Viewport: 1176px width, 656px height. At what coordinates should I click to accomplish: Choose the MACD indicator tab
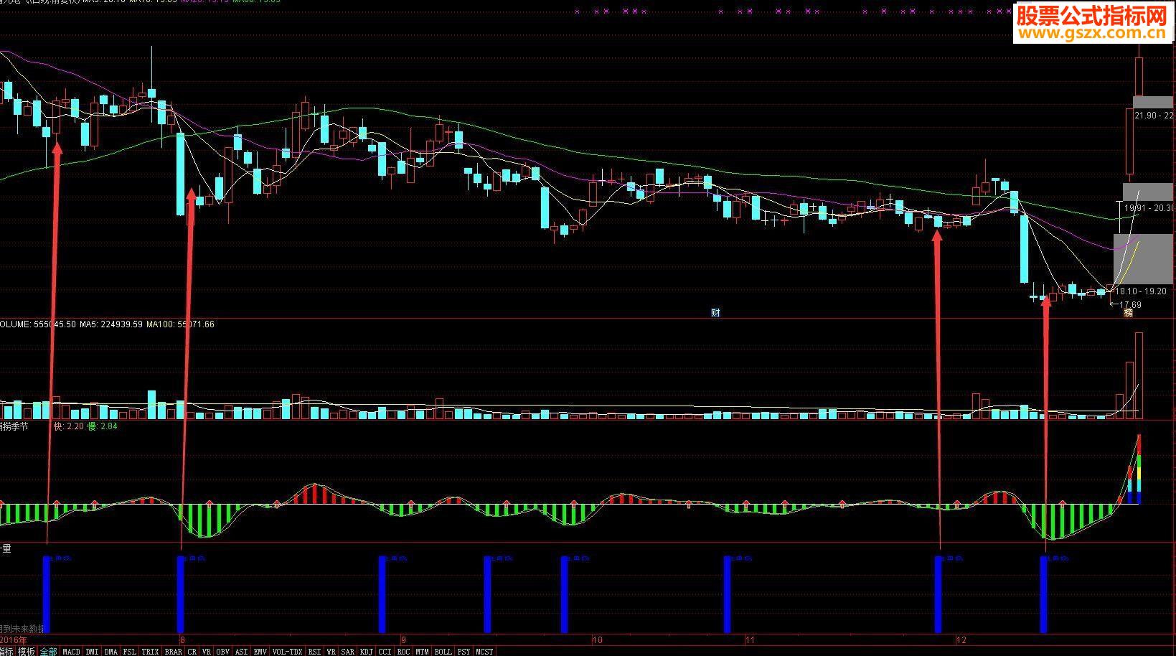tap(71, 652)
